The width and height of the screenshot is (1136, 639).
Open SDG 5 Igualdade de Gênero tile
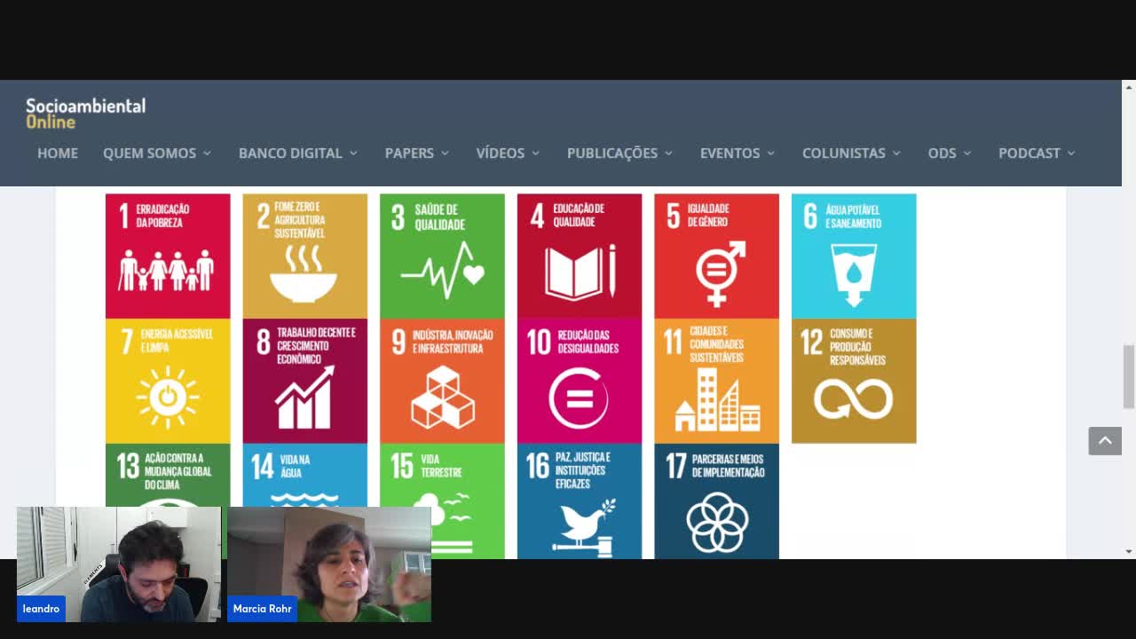pos(716,256)
